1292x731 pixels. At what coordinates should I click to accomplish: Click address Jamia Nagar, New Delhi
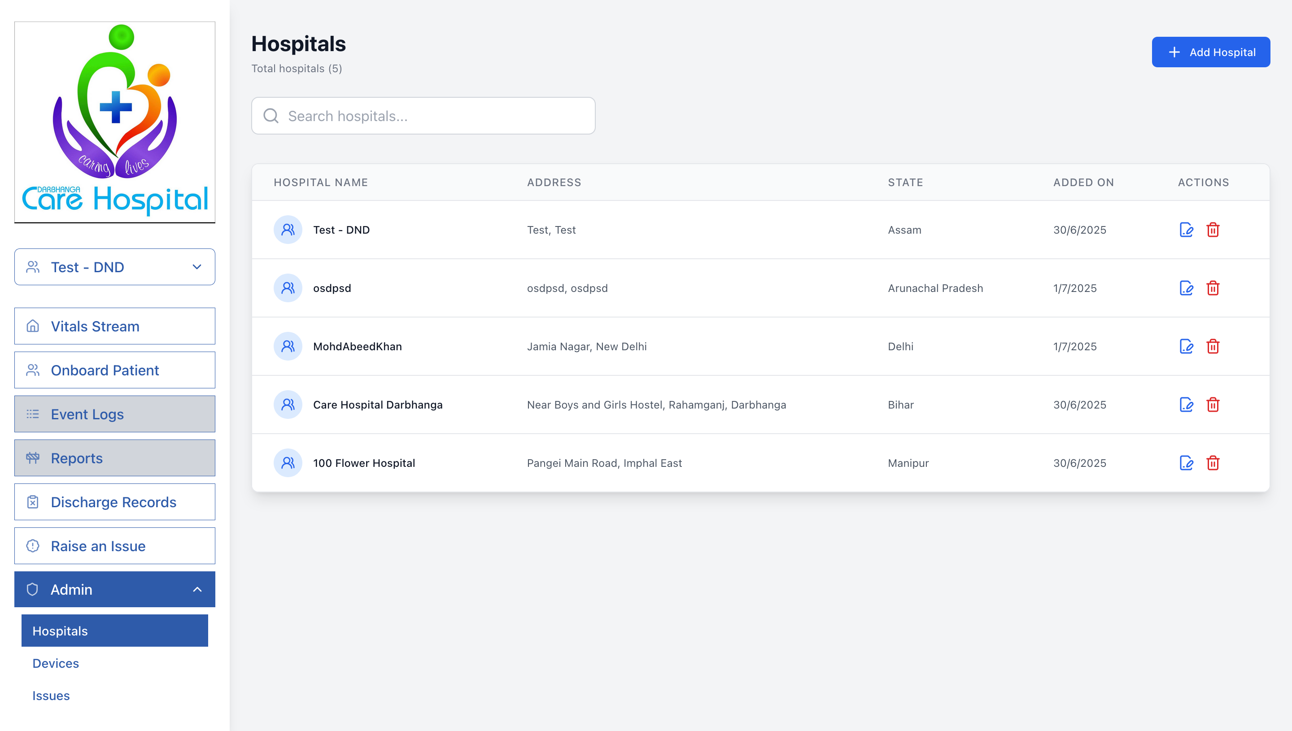[x=586, y=346]
